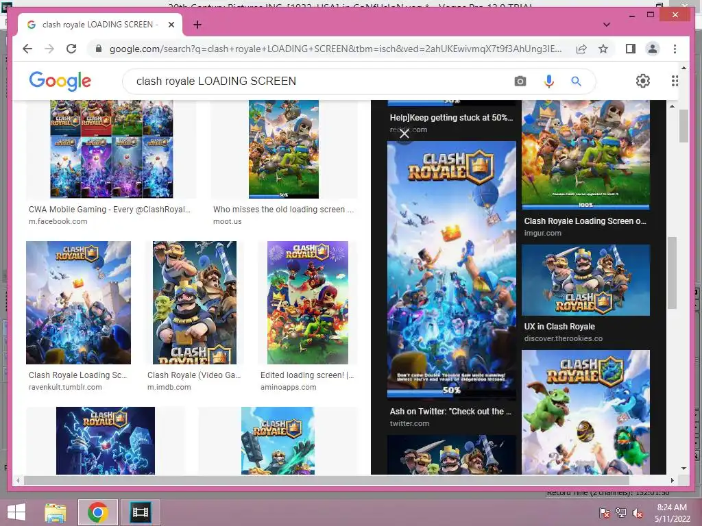Open the Google apps grid
This screenshot has width=702, height=526.
(675, 81)
